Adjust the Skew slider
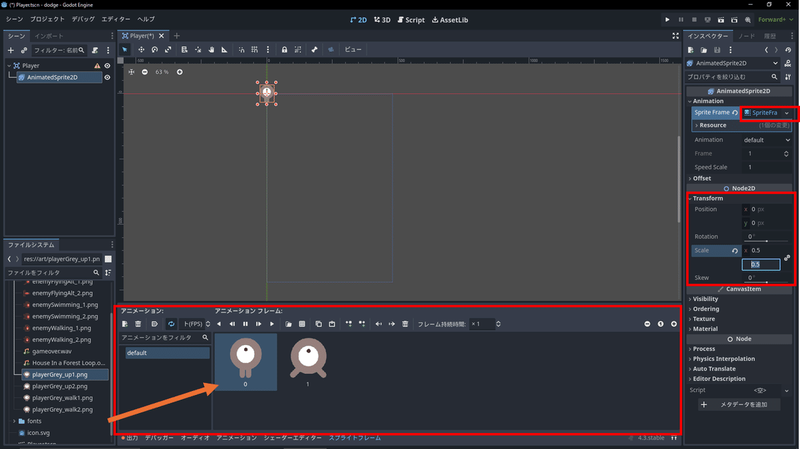The height and width of the screenshot is (449, 800). (x=767, y=282)
